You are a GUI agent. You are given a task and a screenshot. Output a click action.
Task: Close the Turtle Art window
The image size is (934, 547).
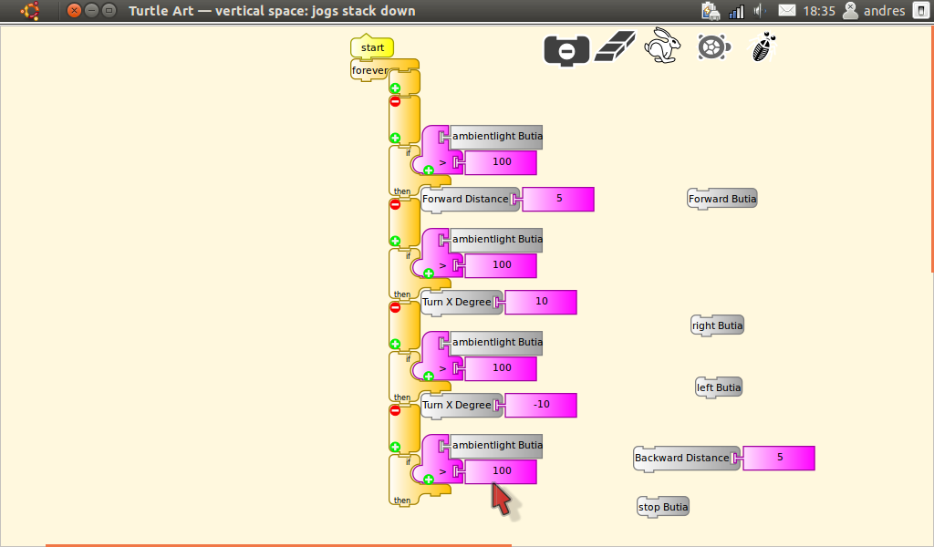point(74,10)
